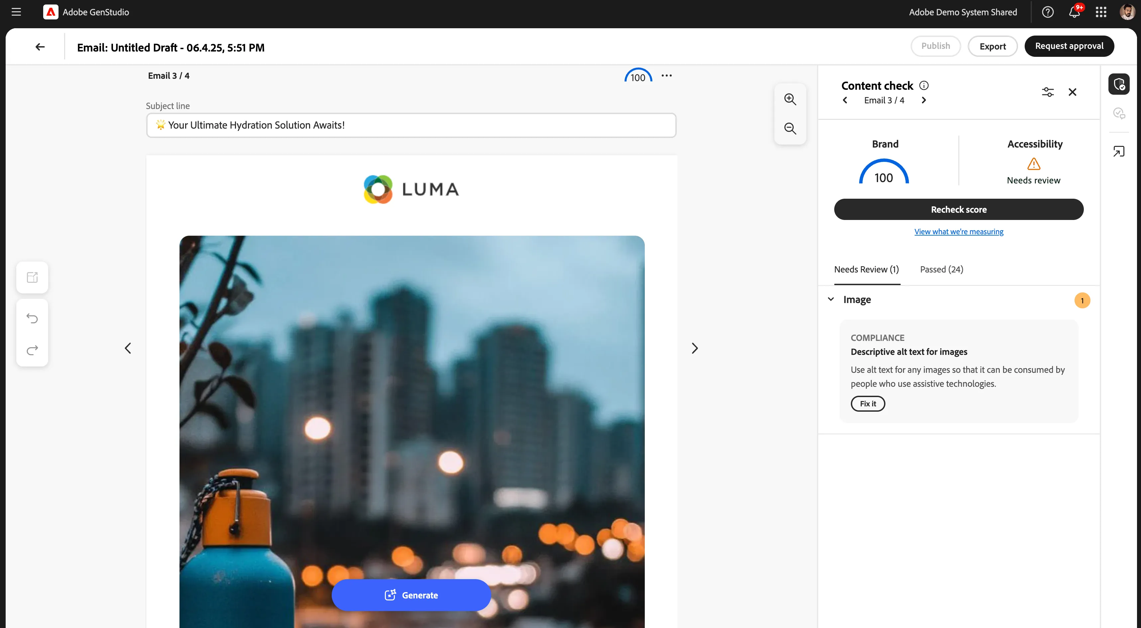Undo the last change
Viewport: 1141px width, 628px height.
click(x=32, y=318)
